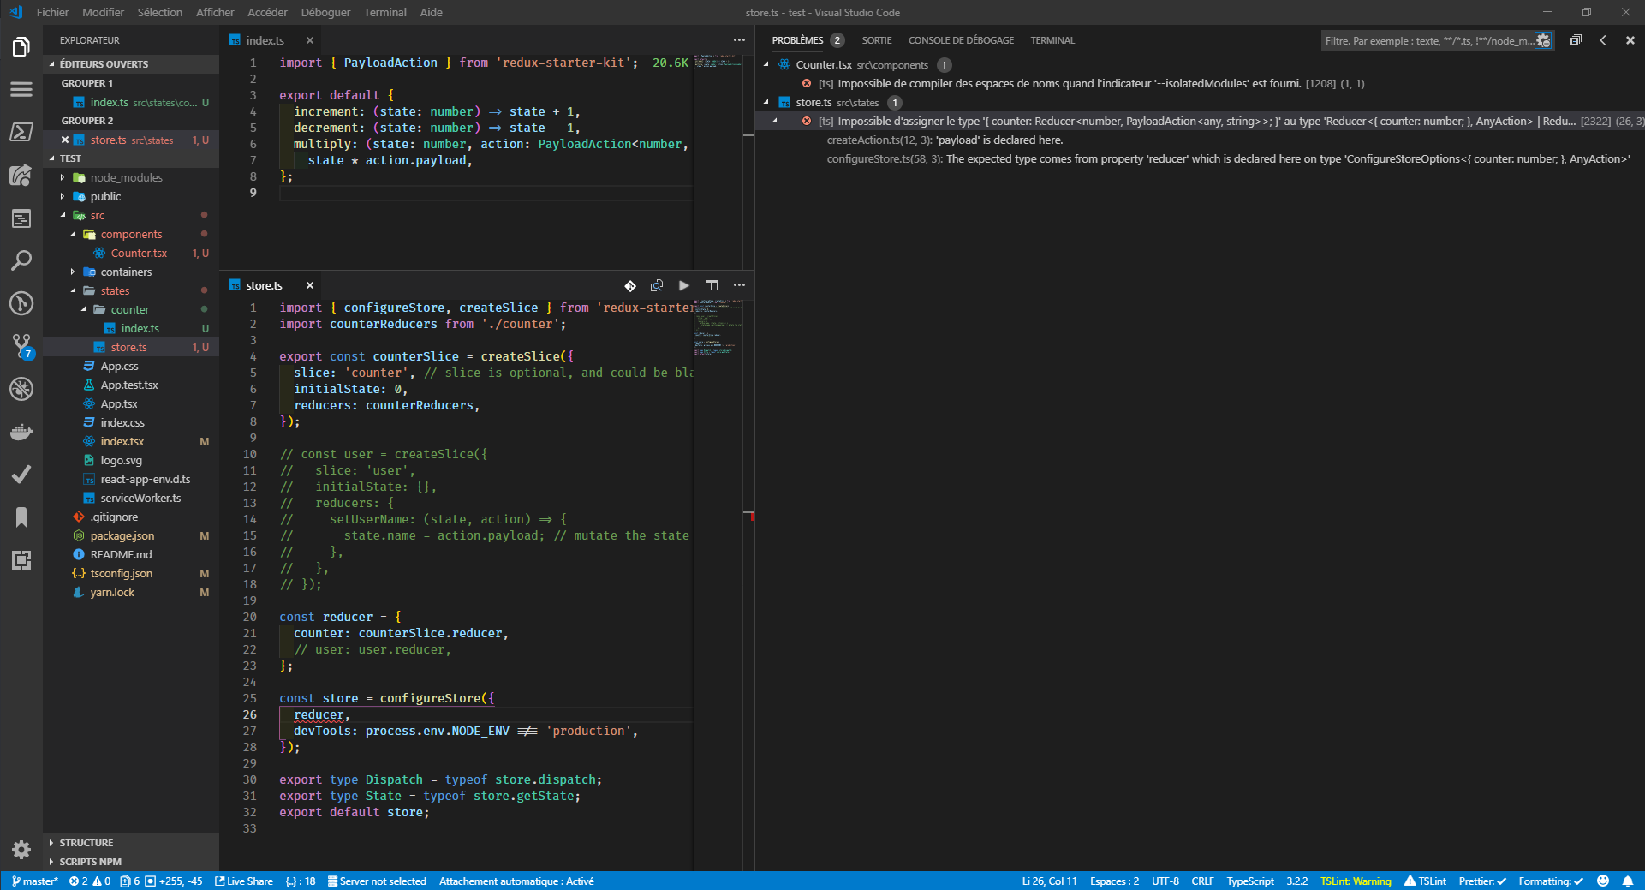Open the Bookmarks view in activity bar
Image resolution: width=1645 pixels, height=890 pixels.
pyautogui.click(x=21, y=517)
